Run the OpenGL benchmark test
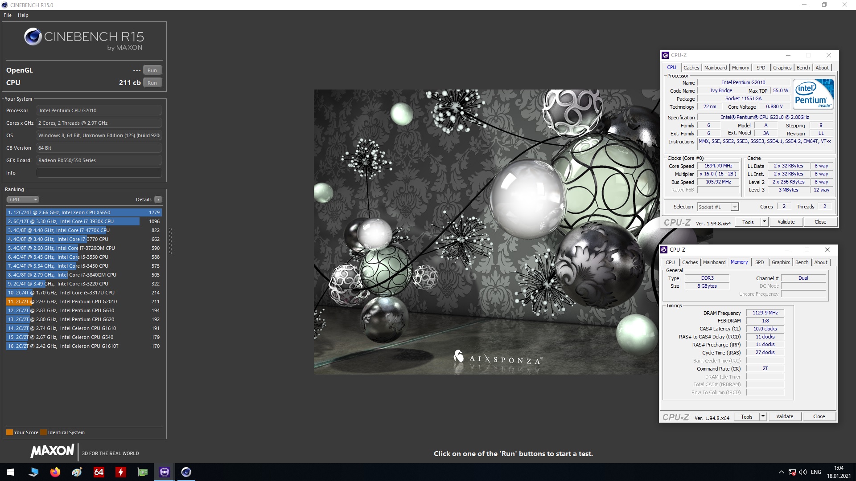Viewport: 856px width, 481px height. coord(152,70)
